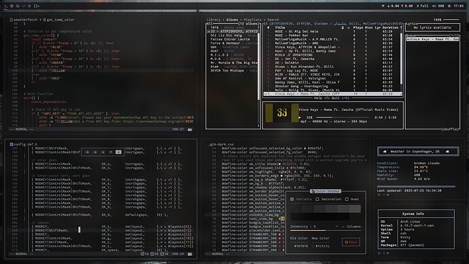The width and height of the screenshot is (469, 264).
Task: Open the Playlists tab in music player
Action: (252, 20)
